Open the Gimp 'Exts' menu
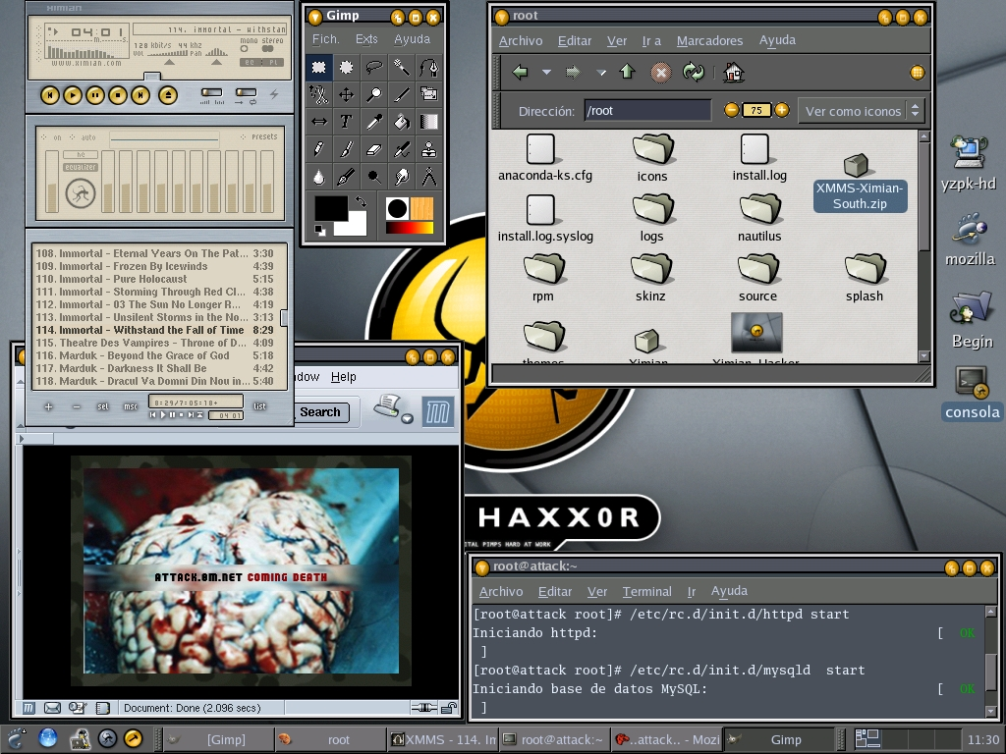 [366, 39]
